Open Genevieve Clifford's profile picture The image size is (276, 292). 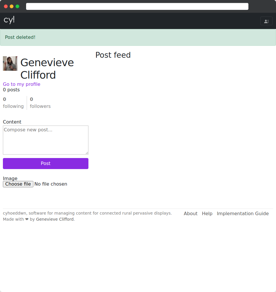click(10, 64)
